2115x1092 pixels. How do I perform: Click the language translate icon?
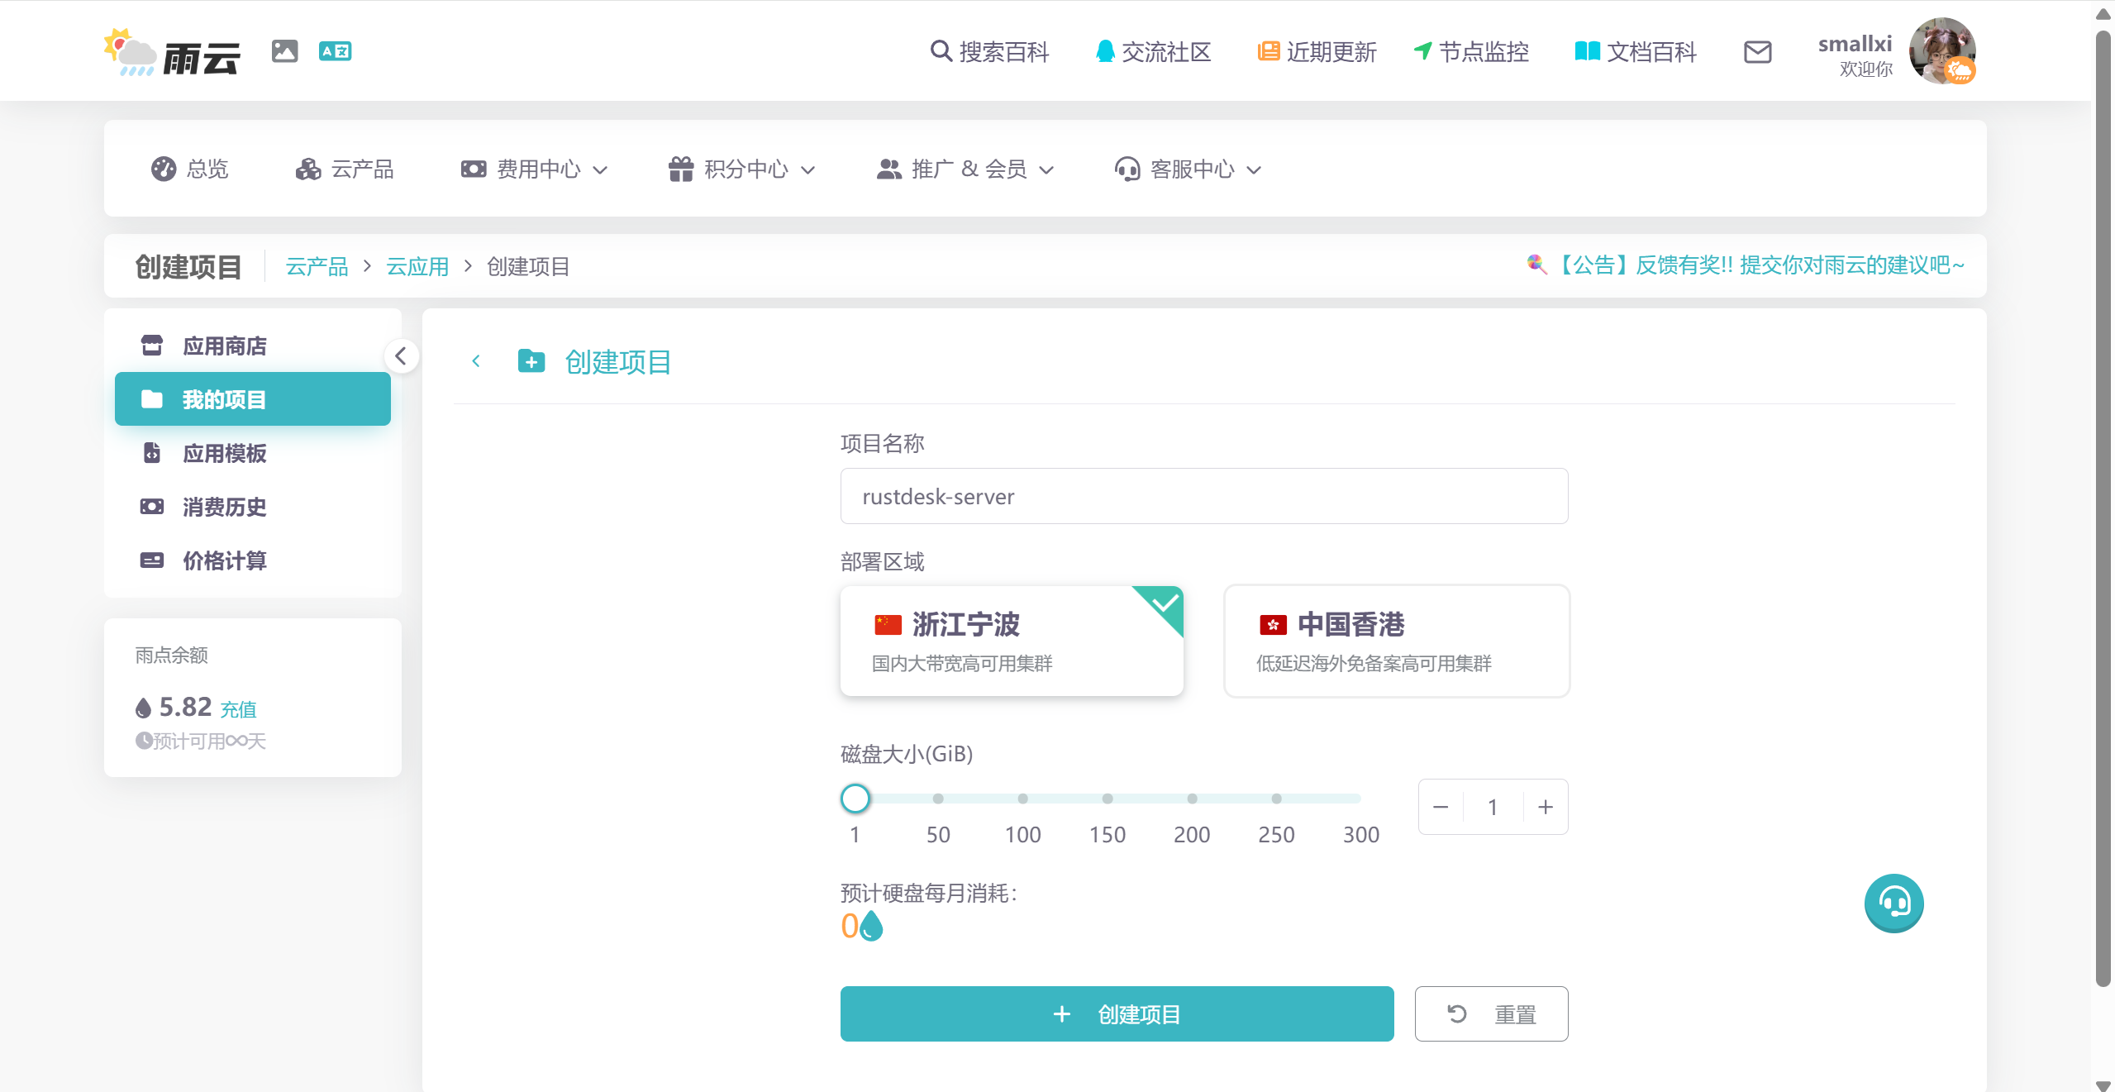pos(335,51)
